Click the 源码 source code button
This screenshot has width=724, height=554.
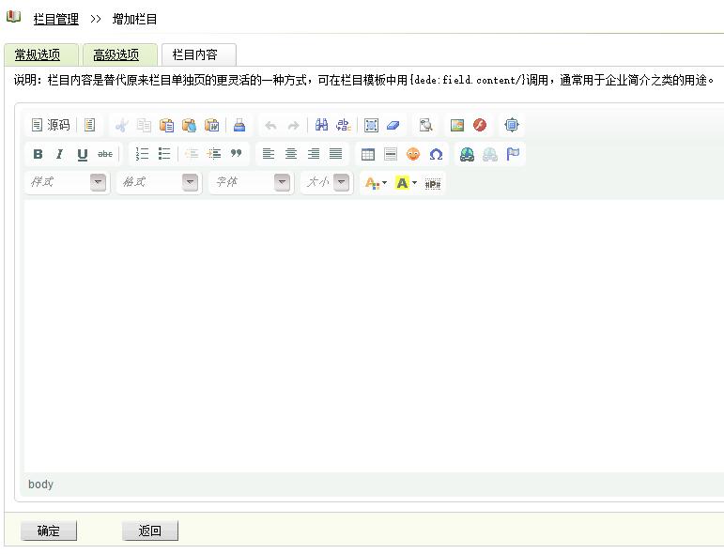click(51, 125)
